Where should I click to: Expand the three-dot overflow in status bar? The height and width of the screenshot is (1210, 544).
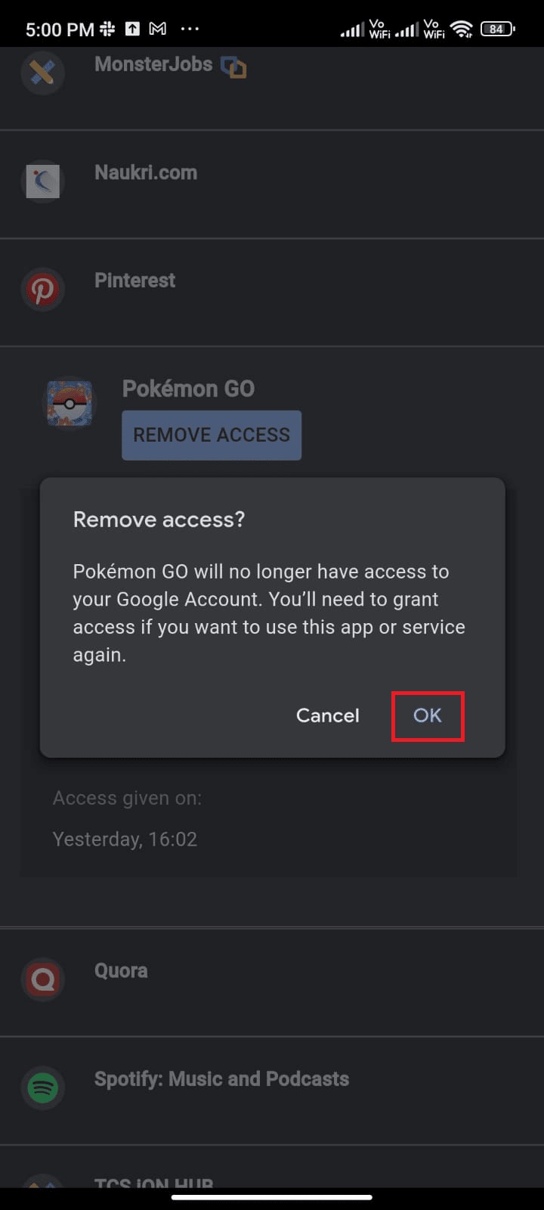(x=190, y=28)
